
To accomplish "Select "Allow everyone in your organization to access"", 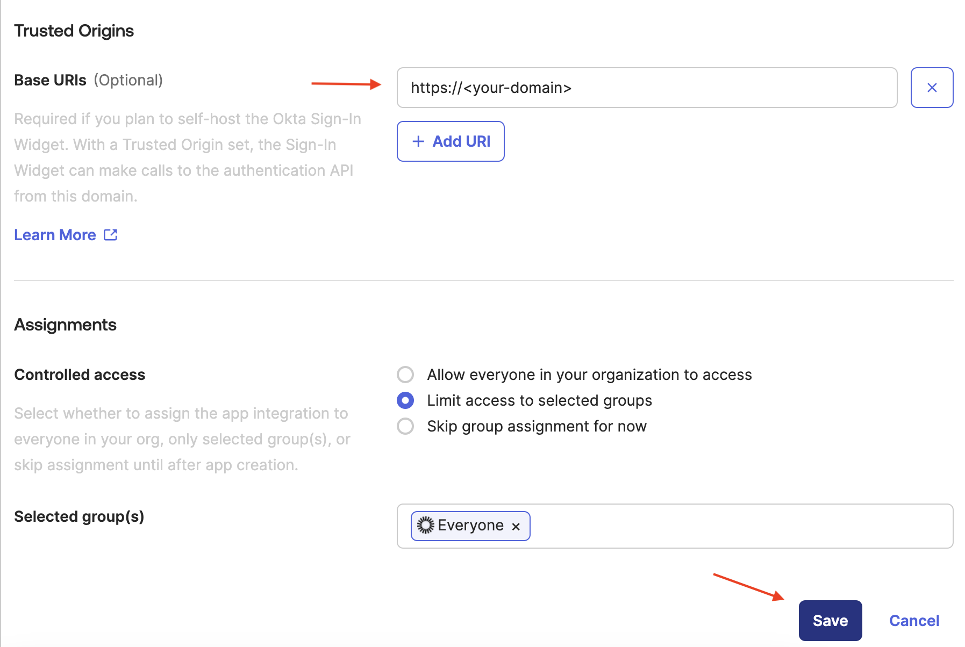I will 405,375.
